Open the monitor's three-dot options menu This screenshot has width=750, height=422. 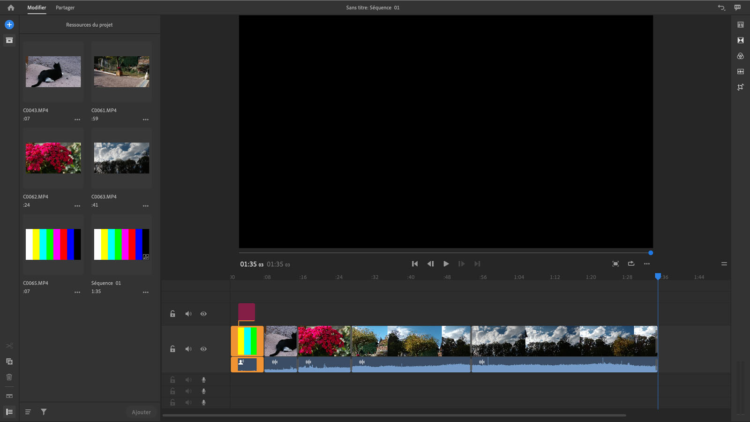pyautogui.click(x=647, y=264)
